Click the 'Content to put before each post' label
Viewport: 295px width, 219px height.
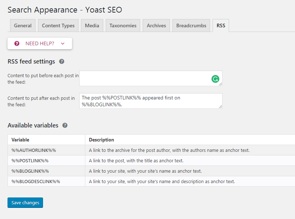click(x=43, y=79)
